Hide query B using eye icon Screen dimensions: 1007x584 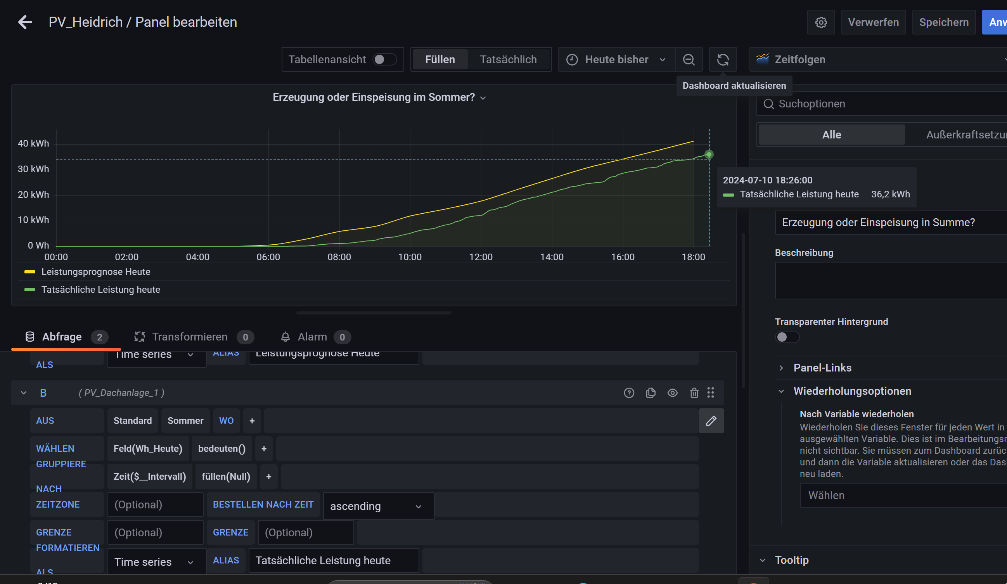point(673,393)
